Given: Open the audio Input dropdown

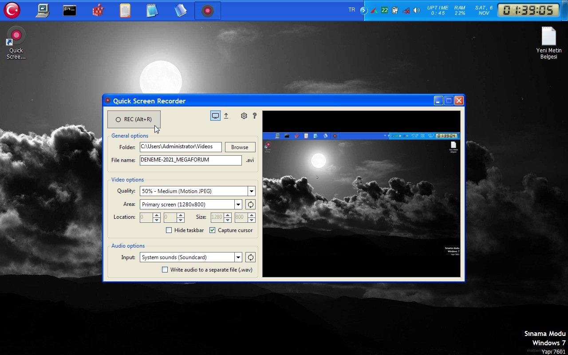Looking at the screenshot, I should click(x=191, y=257).
